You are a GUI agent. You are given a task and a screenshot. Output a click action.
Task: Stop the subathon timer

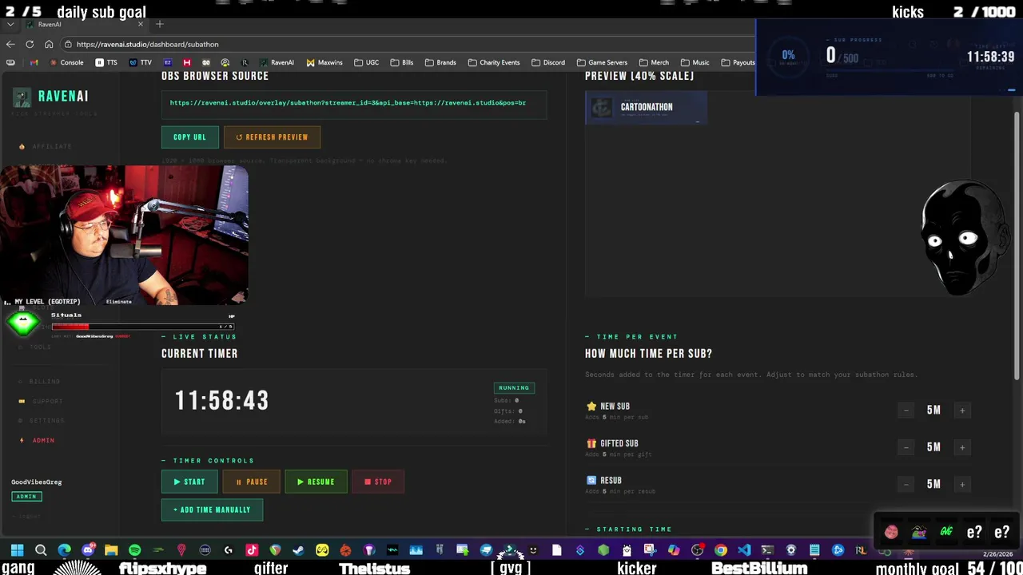pyautogui.click(x=378, y=482)
